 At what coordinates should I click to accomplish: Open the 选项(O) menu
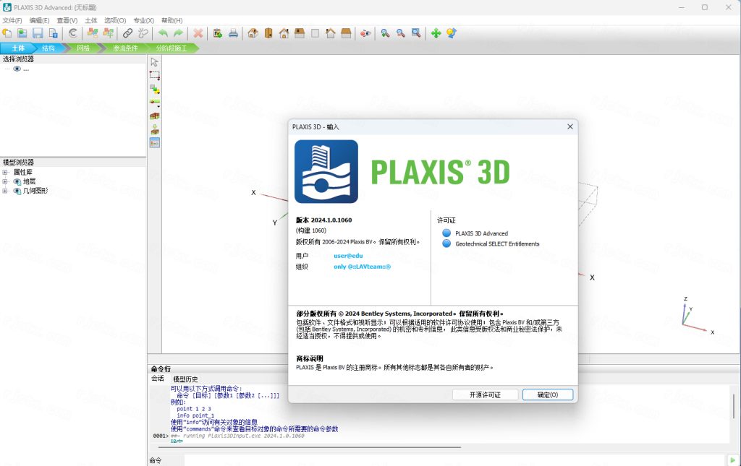pos(115,20)
